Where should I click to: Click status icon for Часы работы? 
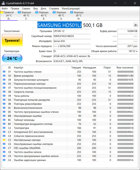coord(4,96)
